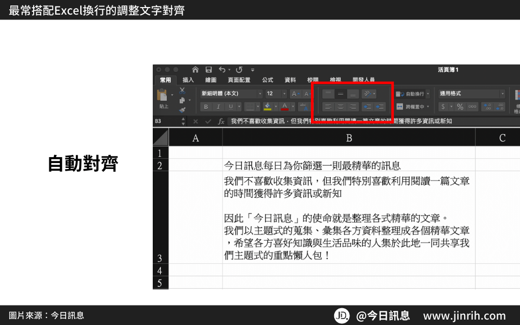Click the decrease font size icon
This screenshot has height=325, width=520.
(x=307, y=94)
